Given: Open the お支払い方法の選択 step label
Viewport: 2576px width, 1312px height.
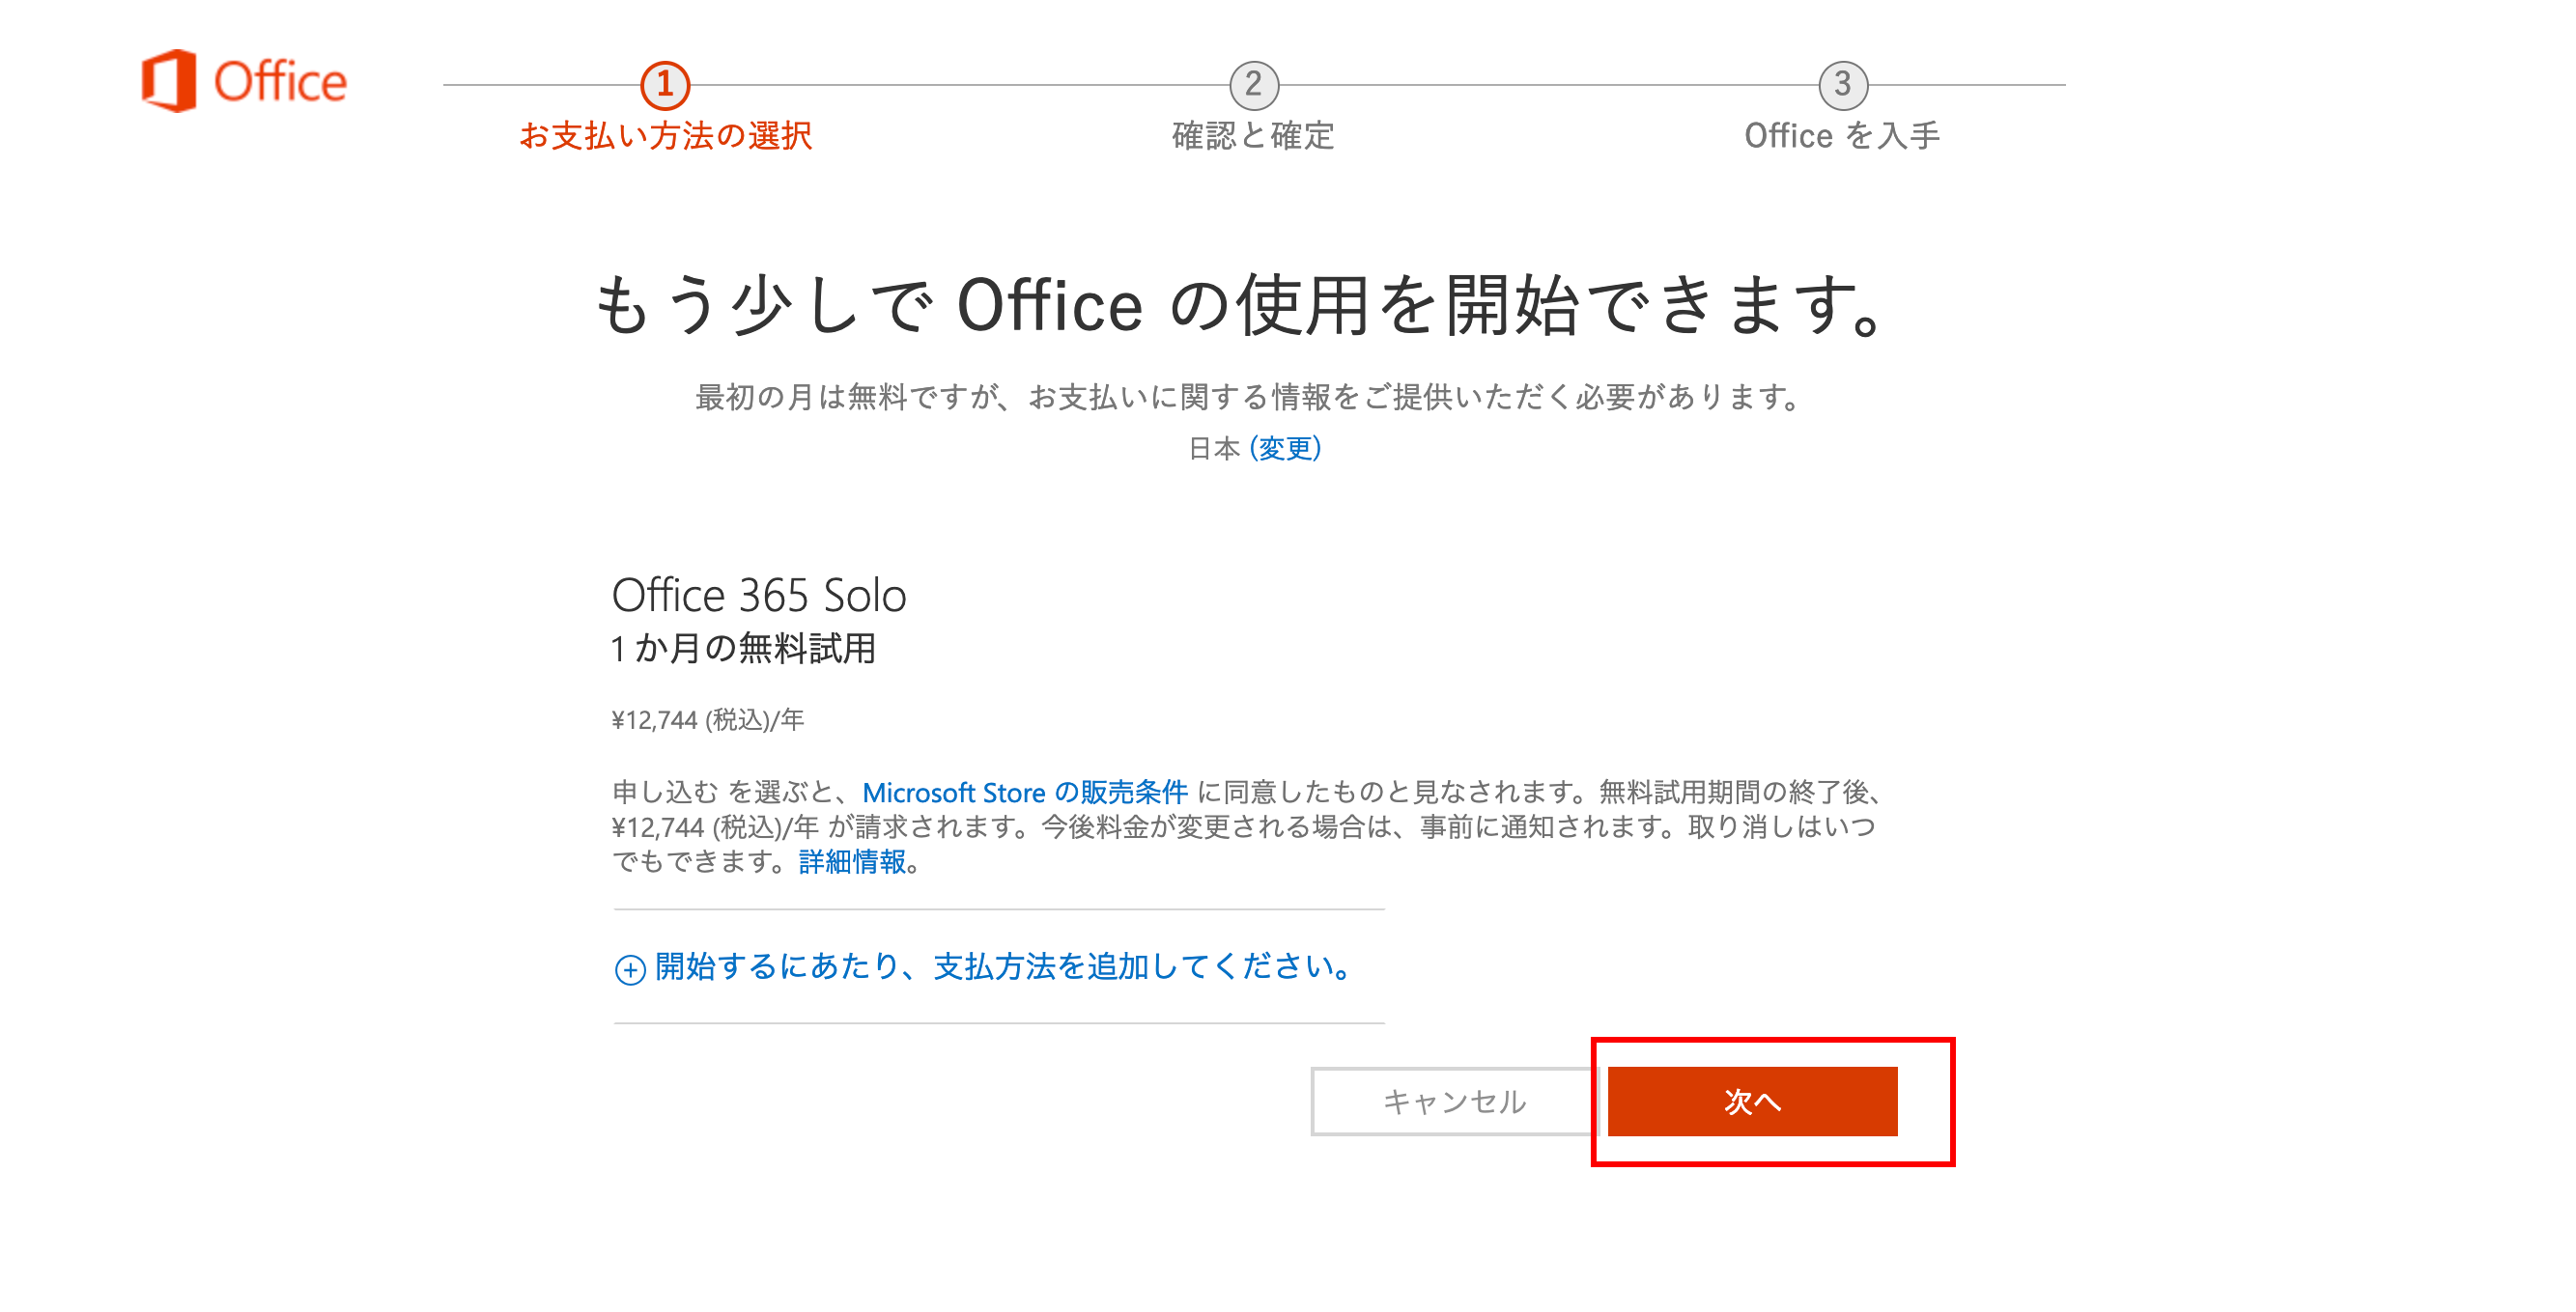Looking at the screenshot, I should [x=665, y=135].
